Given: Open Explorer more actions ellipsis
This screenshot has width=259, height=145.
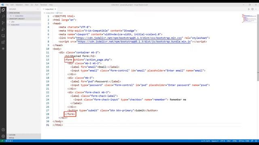Looking at the screenshot, I should coord(38,9).
